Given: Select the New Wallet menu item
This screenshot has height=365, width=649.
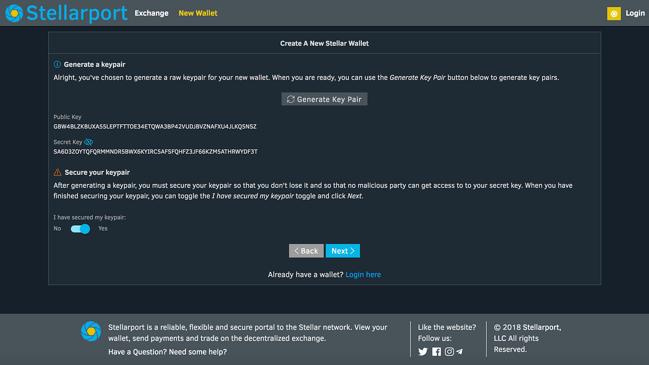Looking at the screenshot, I should point(198,13).
